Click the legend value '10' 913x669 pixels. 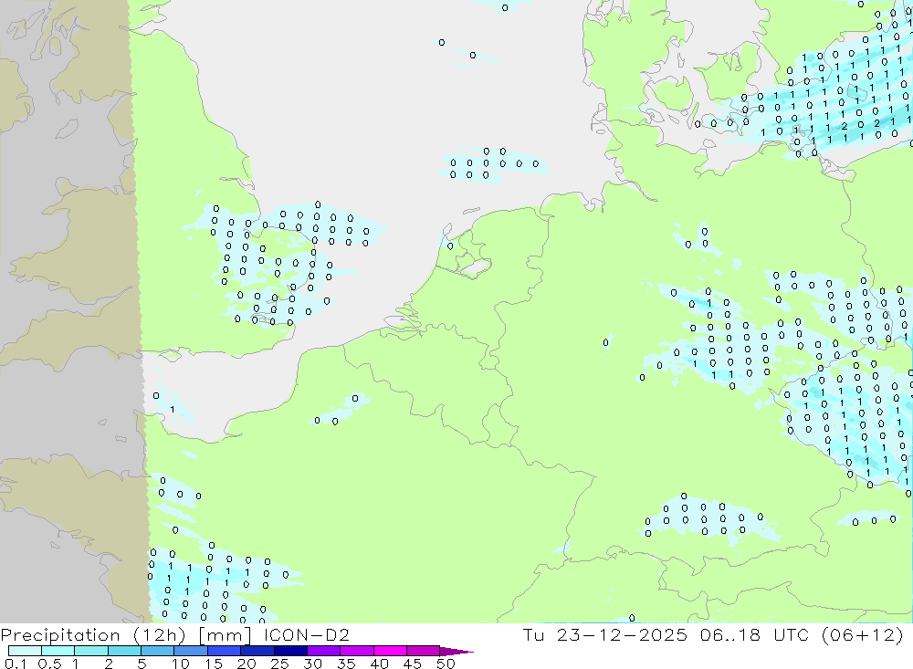point(180,664)
